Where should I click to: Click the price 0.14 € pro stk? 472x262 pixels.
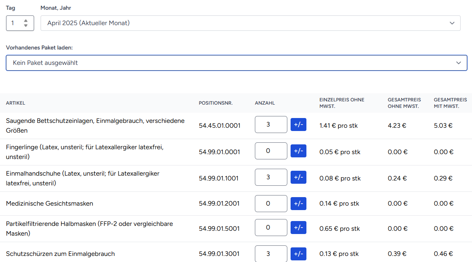(339, 204)
